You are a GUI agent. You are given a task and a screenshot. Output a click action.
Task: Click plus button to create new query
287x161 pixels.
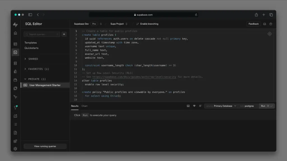click(64, 34)
